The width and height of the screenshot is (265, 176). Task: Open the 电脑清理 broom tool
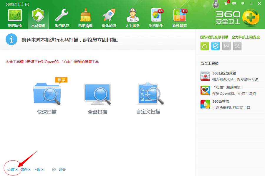pyautogui.click(x=85, y=18)
